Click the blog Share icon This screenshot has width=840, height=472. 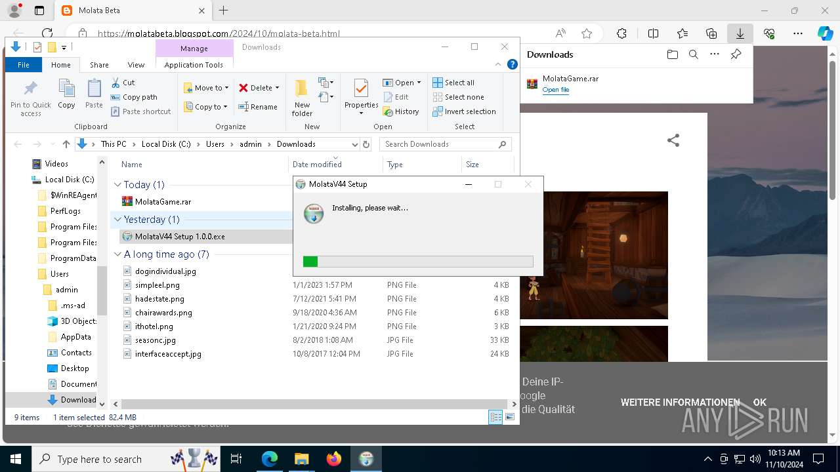(x=673, y=140)
